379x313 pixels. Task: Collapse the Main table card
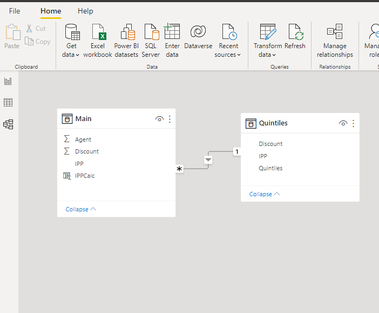[x=81, y=209]
